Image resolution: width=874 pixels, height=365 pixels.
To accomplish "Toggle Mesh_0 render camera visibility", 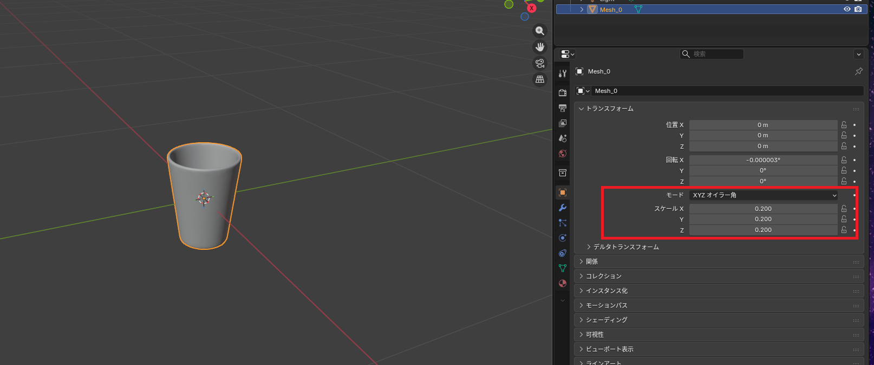I will click(858, 9).
